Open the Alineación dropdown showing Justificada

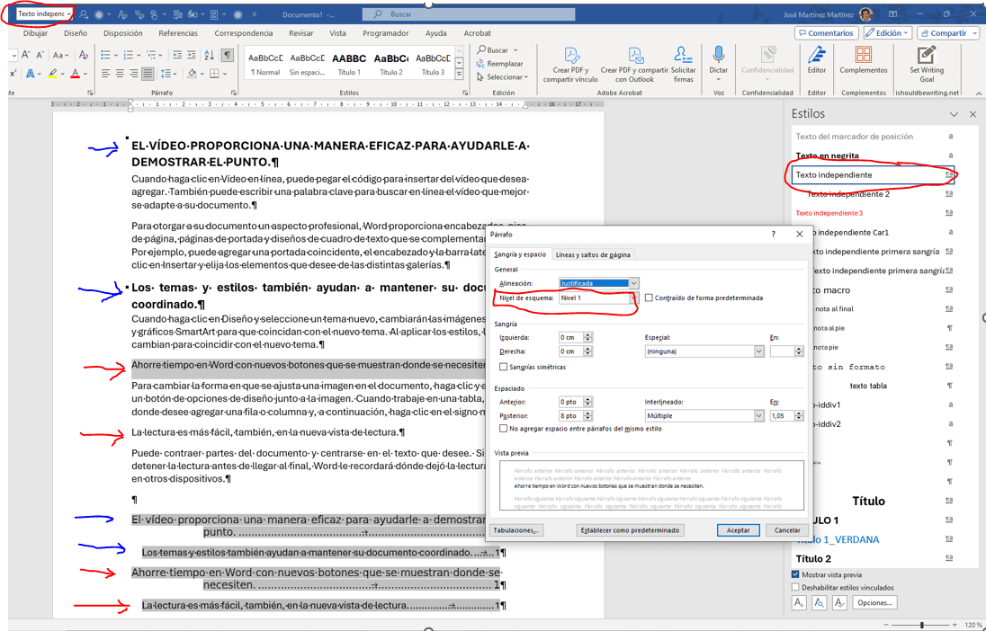pos(633,283)
